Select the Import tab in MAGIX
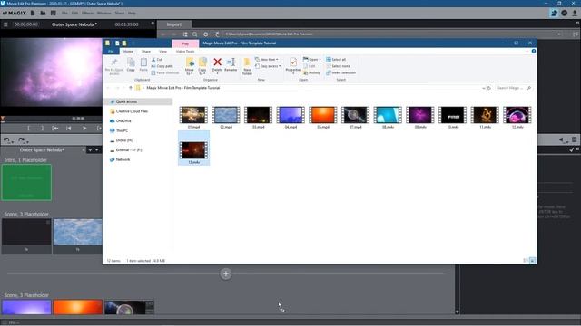The height and width of the screenshot is (326, 581). click(173, 24)
